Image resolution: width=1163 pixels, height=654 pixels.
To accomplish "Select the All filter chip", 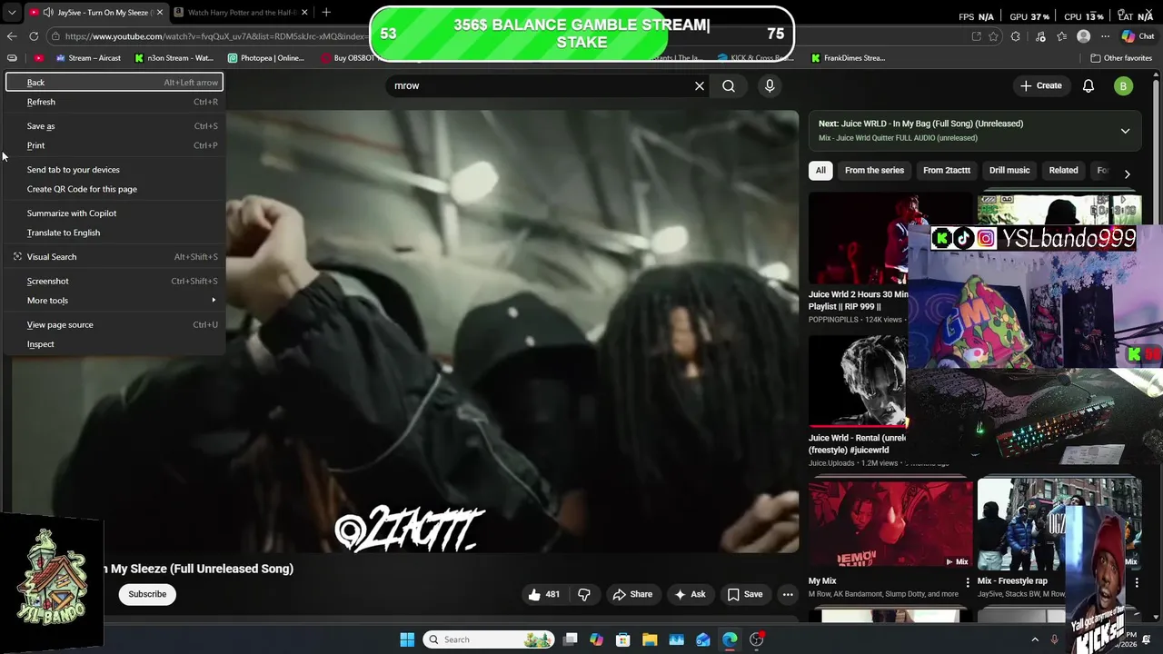I will click(820, 170).
